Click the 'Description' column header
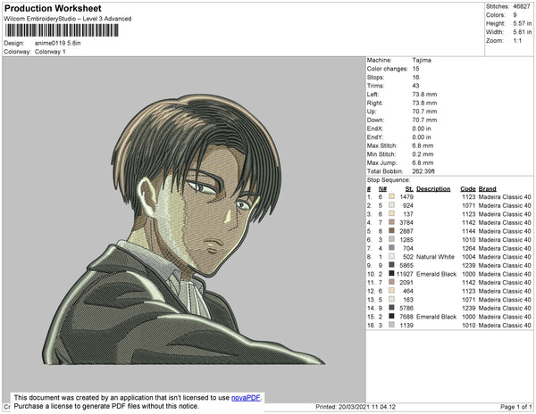The height and width of the screenshot is (414, 536). coord(433,189)
